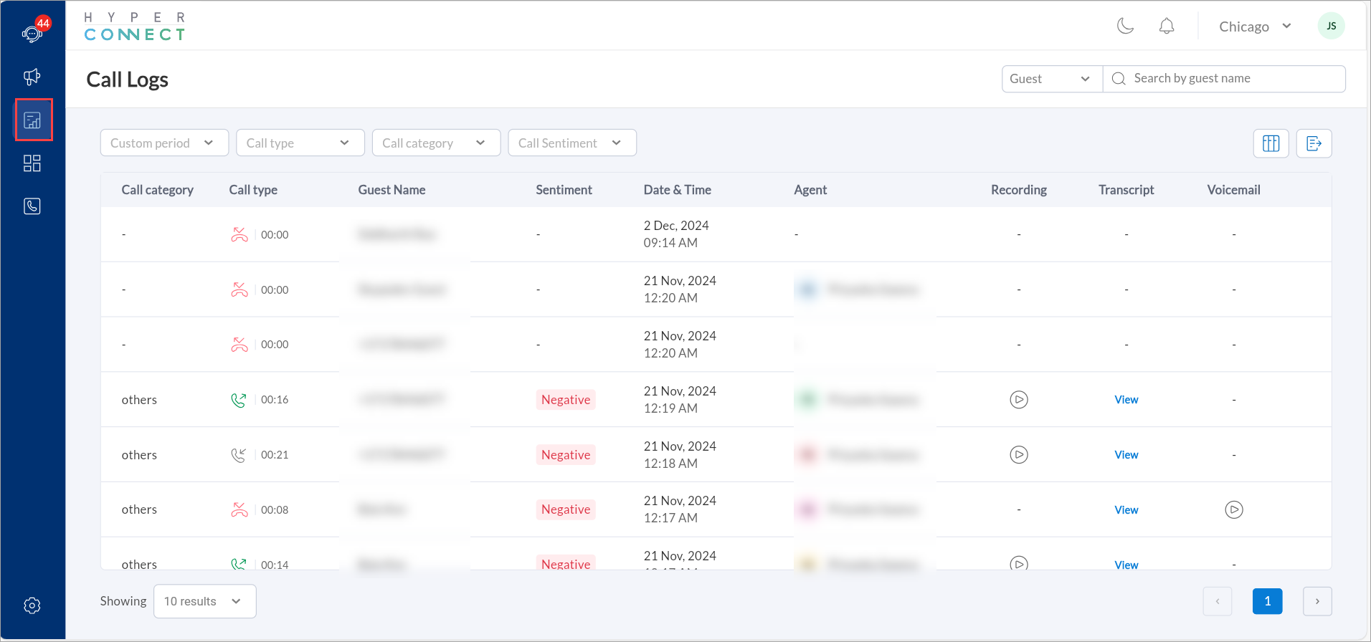The width and height of the screenshot is (1371, 642).
Task: Open the Call type filter
Action: tap(300, 143)
